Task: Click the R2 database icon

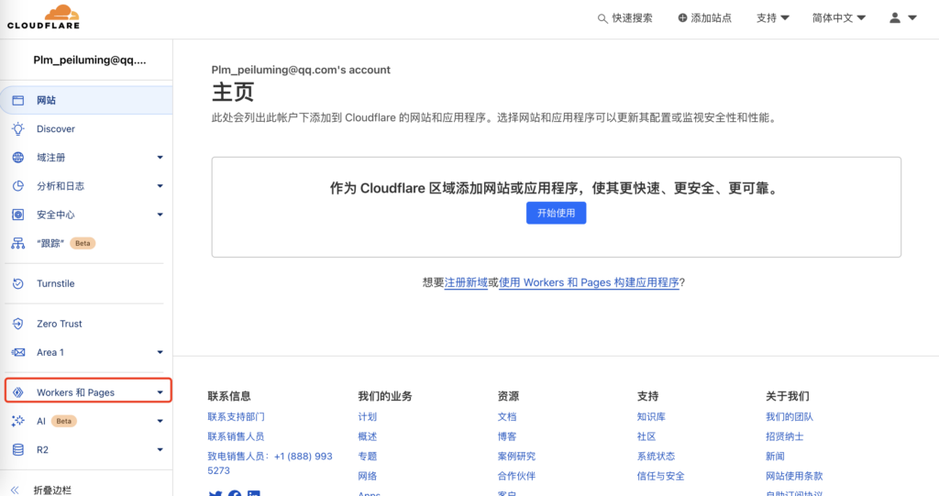Action: [x=17, y=450]
